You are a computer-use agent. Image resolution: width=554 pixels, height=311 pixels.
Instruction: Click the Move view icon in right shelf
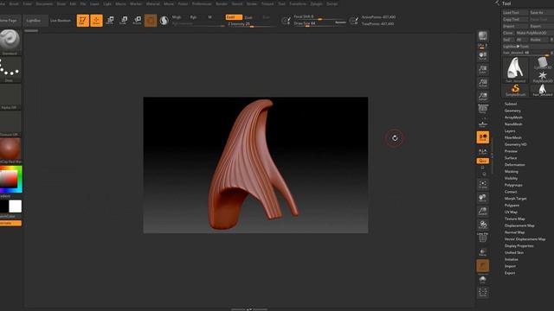483,198
